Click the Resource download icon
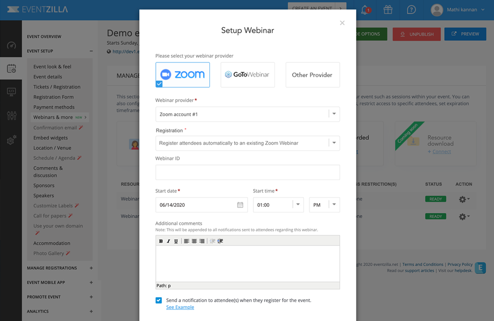The height and width of the screenshot is (321, 494). [x=414, y=142]
